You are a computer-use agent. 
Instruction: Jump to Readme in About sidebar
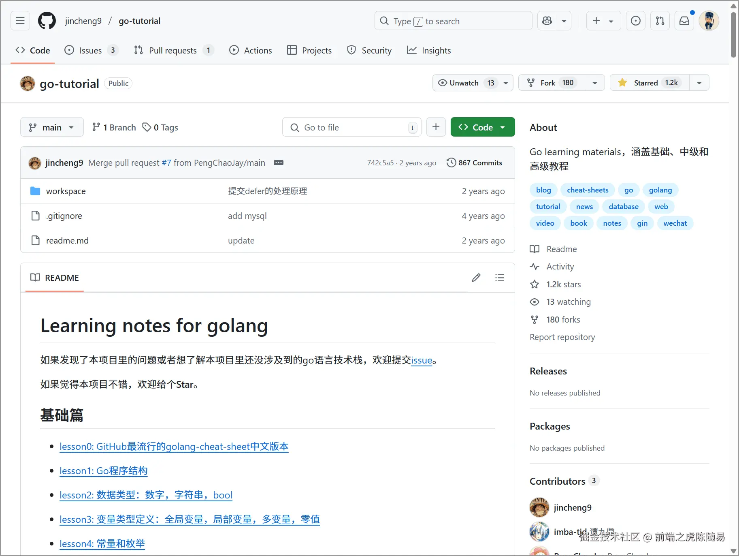tap(554, 249)
